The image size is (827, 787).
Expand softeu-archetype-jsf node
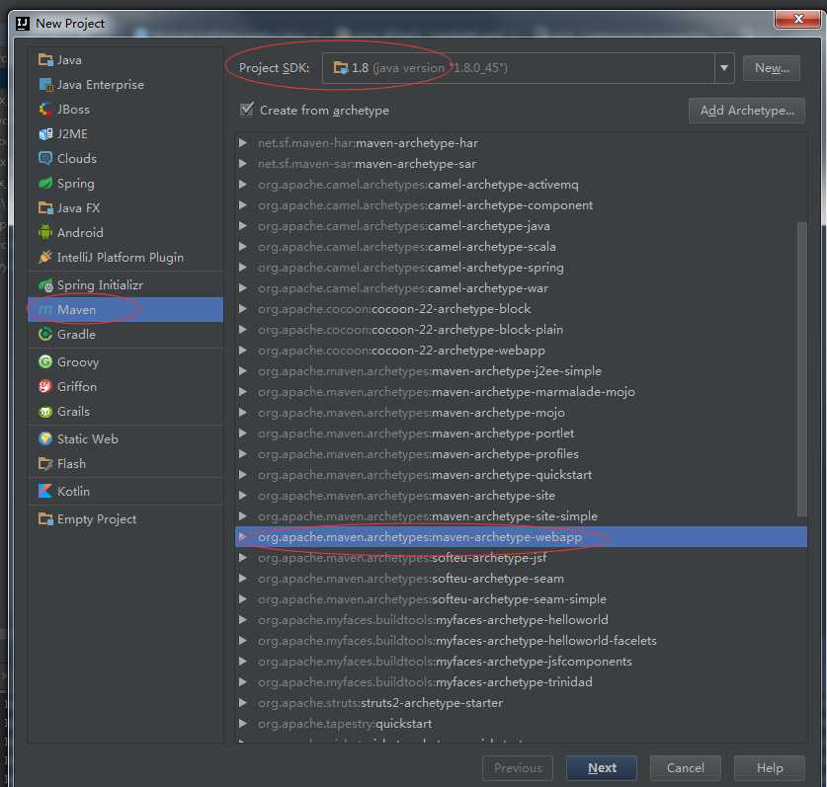(243, 558)
